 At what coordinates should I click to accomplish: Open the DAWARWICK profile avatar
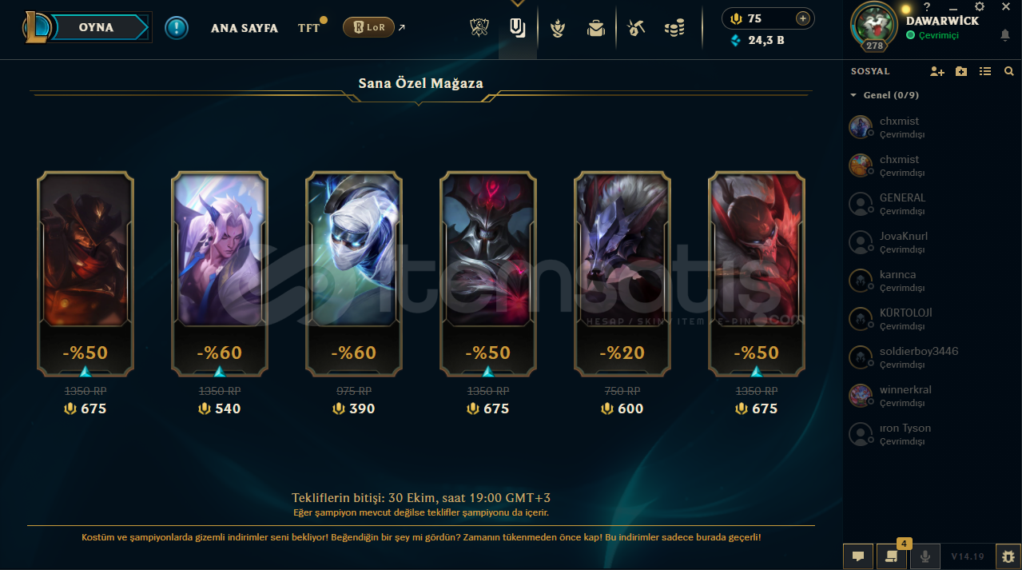tap(874, 26)
